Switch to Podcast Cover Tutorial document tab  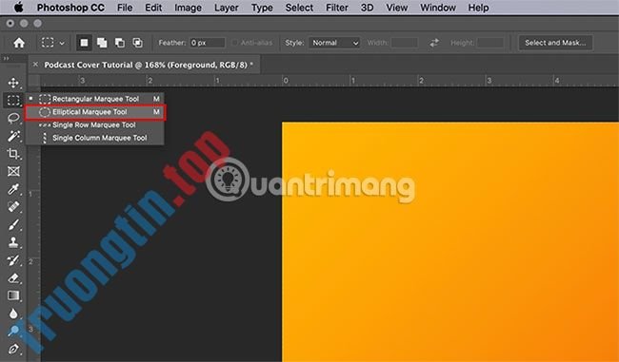[149, 65]
